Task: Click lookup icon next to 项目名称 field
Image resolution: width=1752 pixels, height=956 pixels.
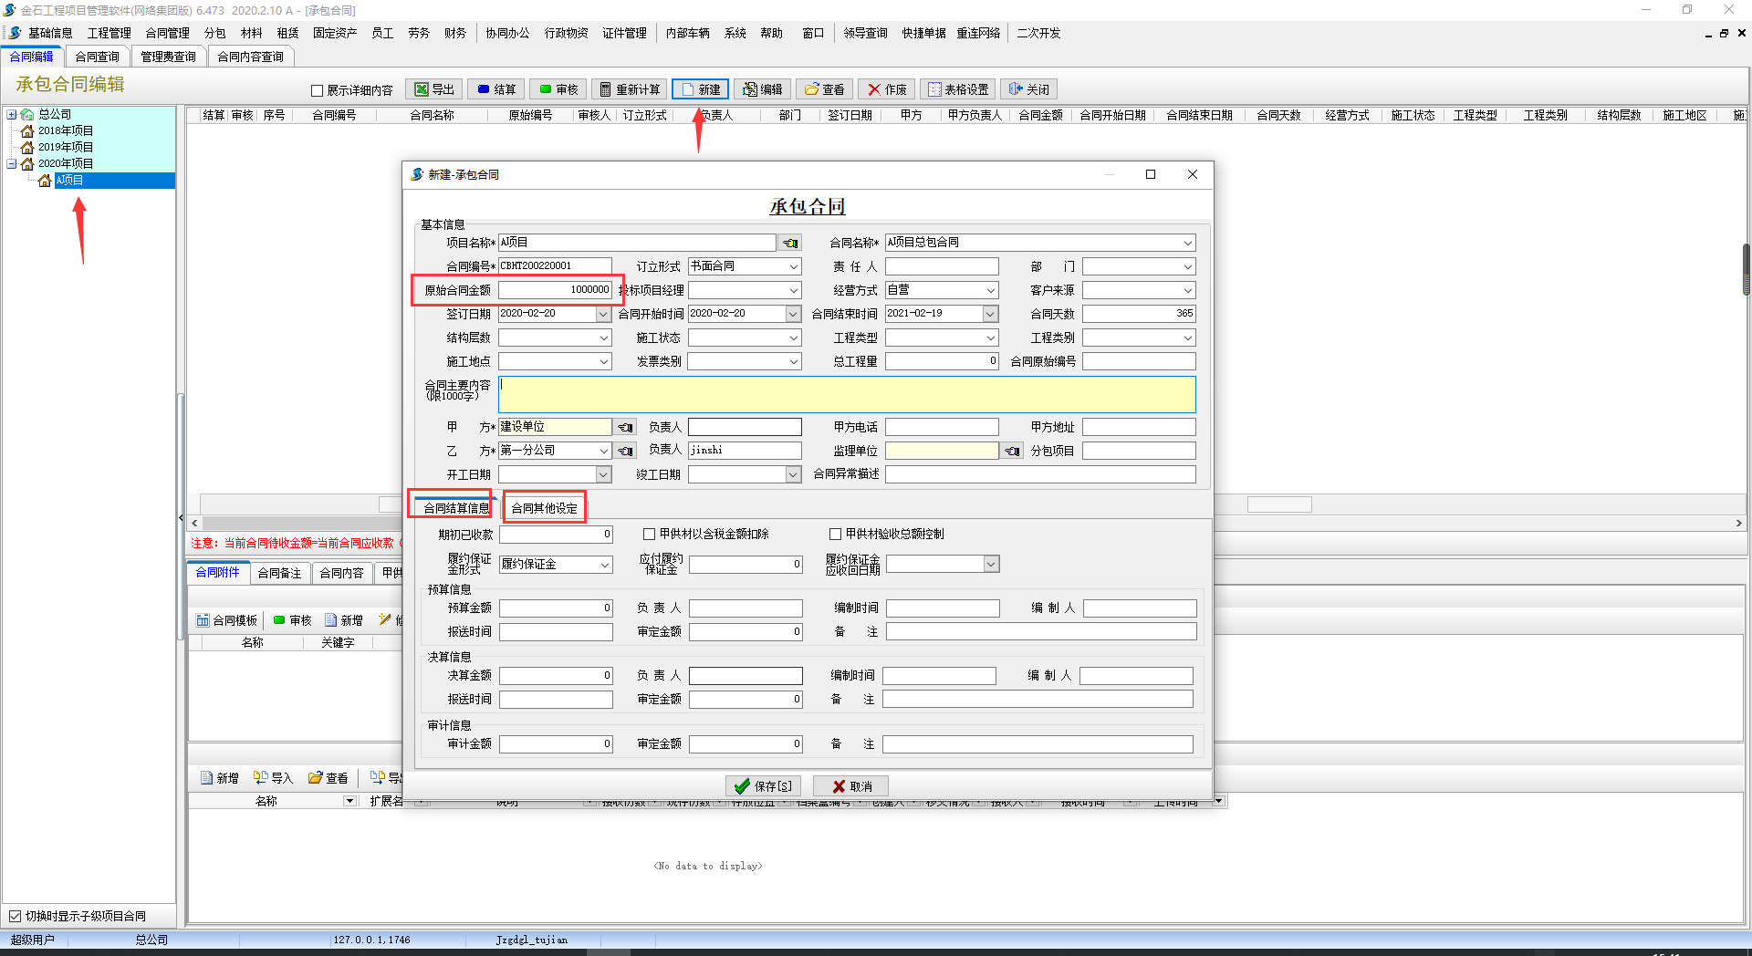Action: click(x=790, y=243)
